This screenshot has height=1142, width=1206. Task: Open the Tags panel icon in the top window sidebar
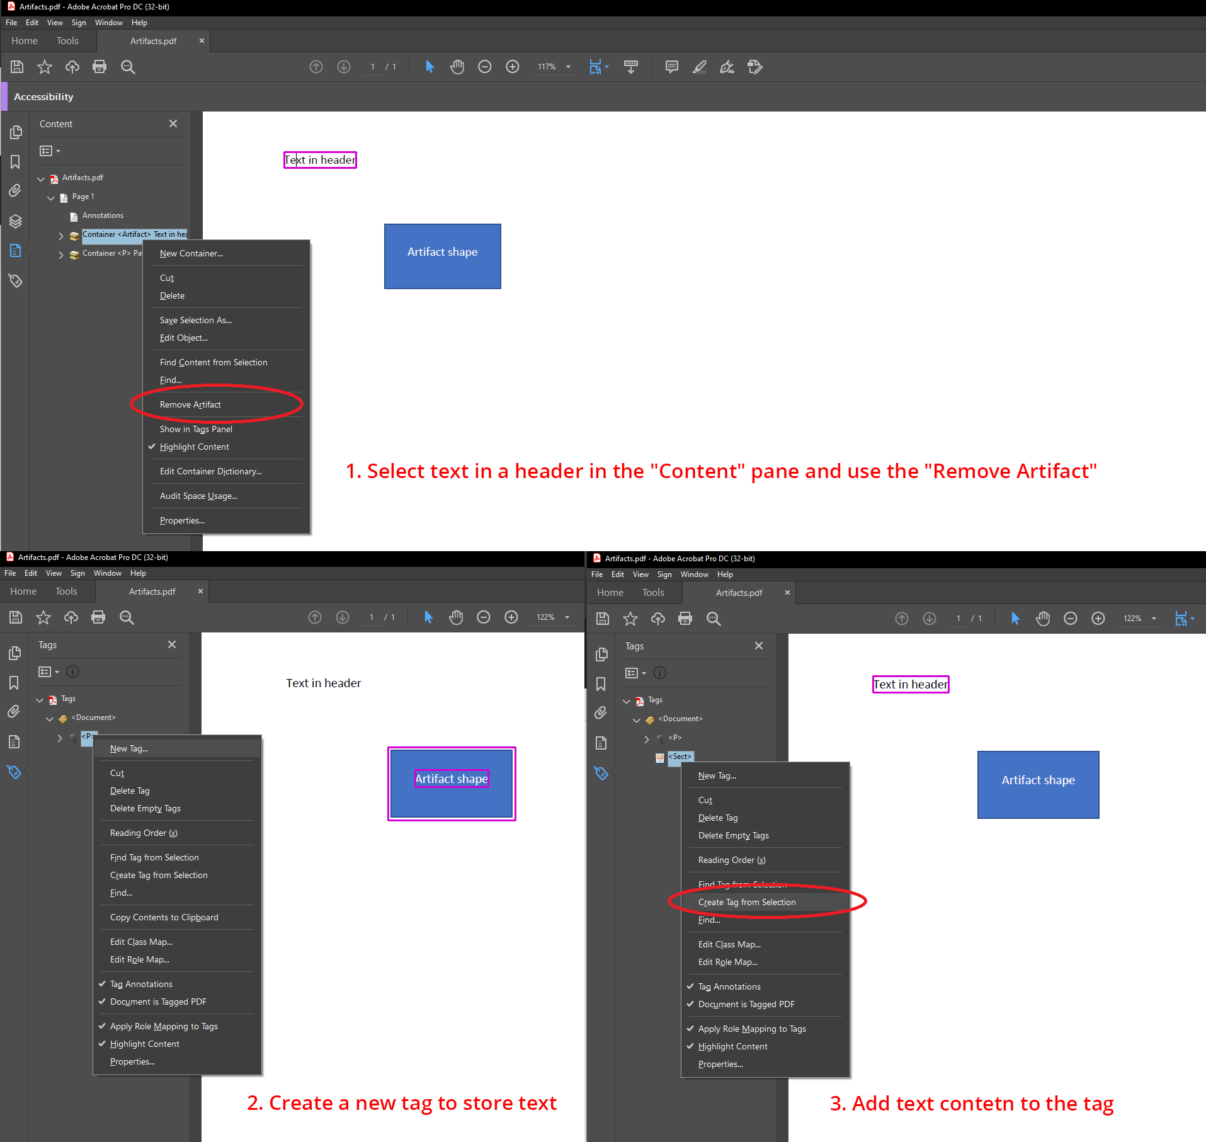pyautogui.click(x=16, y=280)
